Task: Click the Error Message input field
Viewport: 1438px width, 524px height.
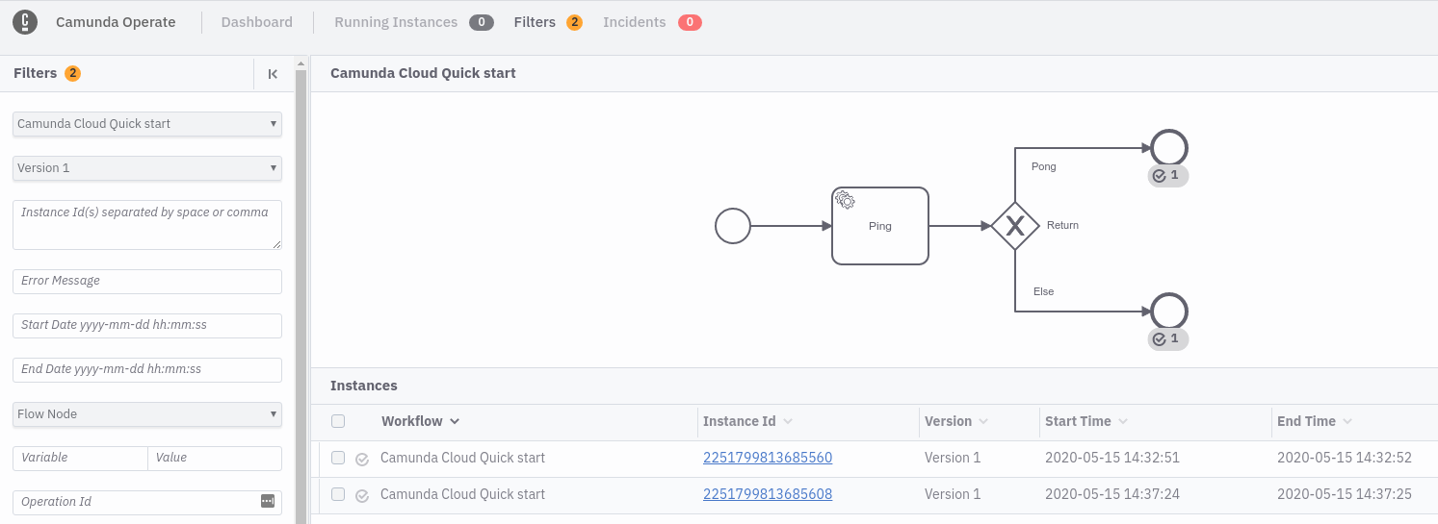Action: (147, 281)
